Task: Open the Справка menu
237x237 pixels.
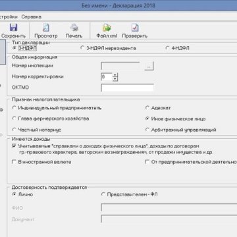Action: [x=32, y=16]
